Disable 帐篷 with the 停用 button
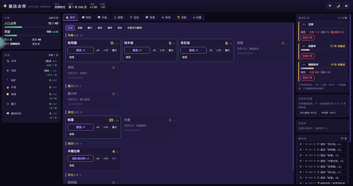 [72, 134]
